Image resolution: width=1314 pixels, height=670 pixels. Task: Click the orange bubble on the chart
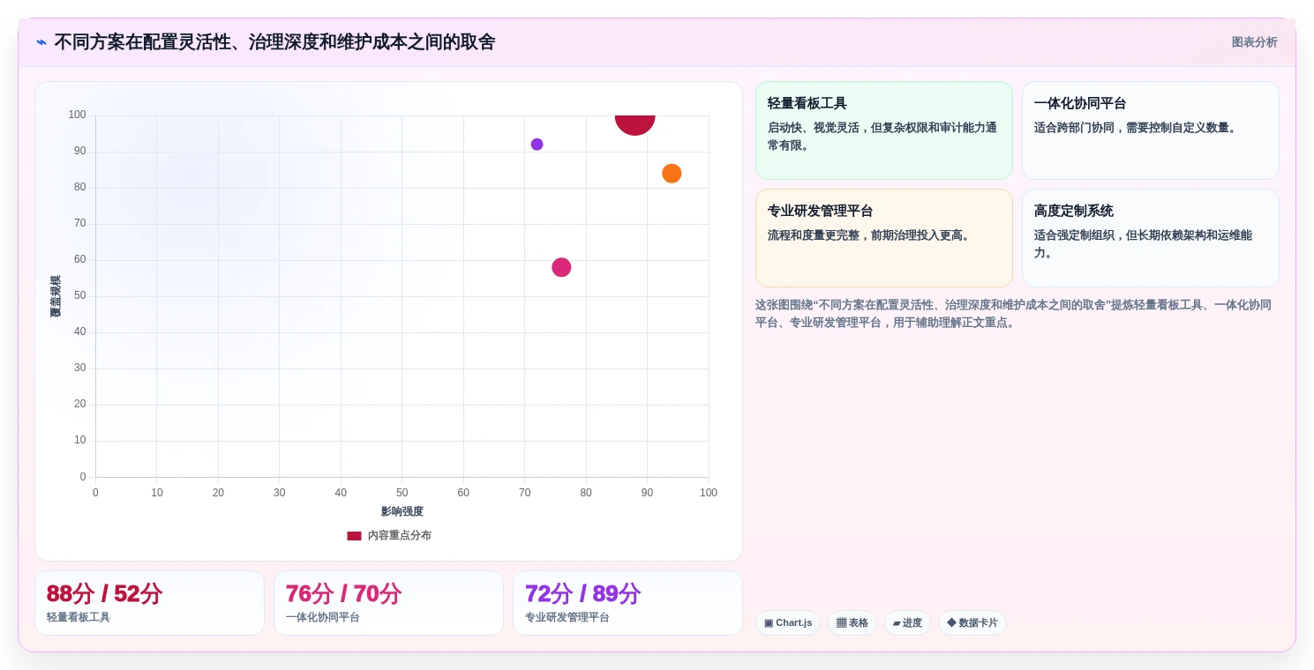coord(672,174)
